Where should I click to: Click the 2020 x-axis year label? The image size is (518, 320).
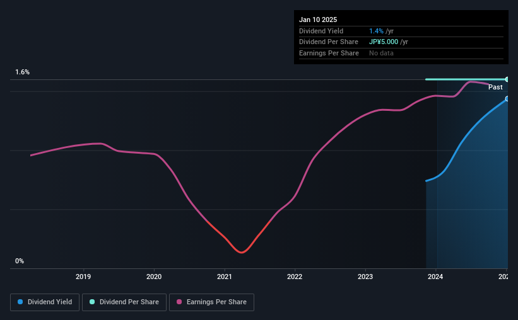(155, 276)
